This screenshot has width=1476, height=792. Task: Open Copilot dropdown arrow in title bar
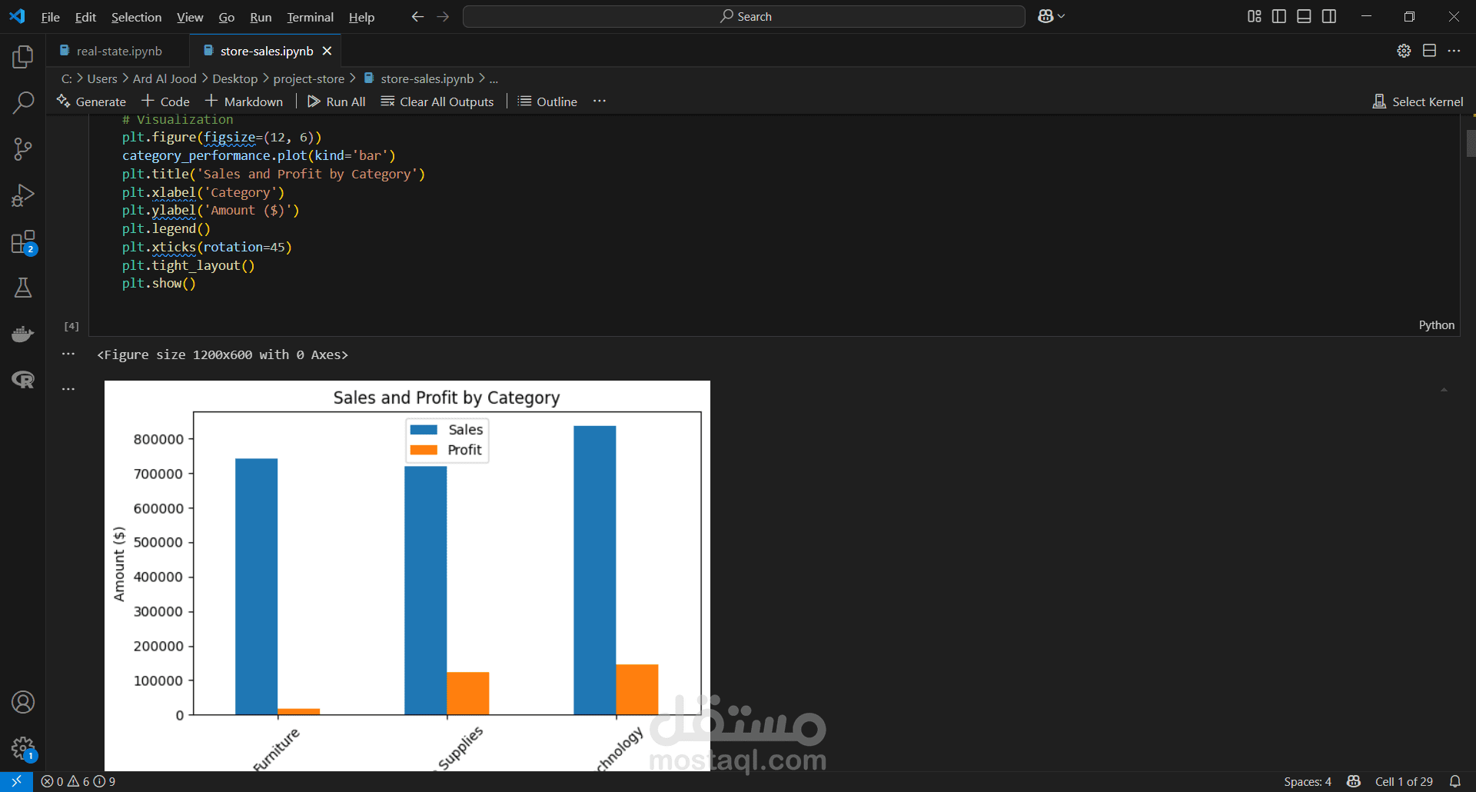[x=1062, y=16]
